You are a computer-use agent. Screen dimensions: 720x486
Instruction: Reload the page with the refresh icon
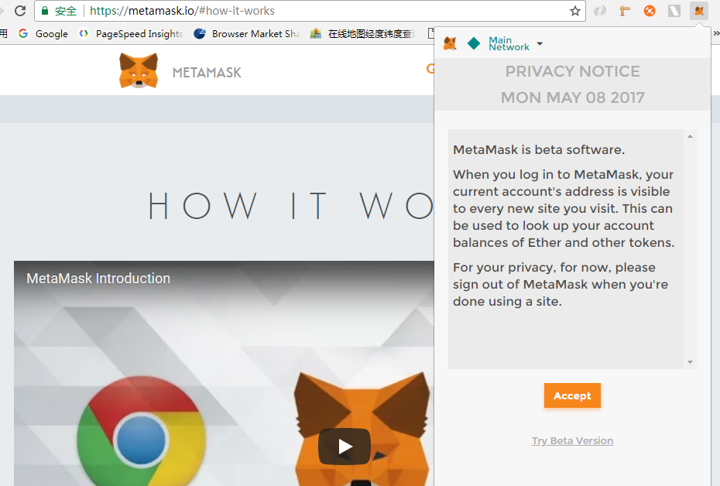[x=20, y=11]
